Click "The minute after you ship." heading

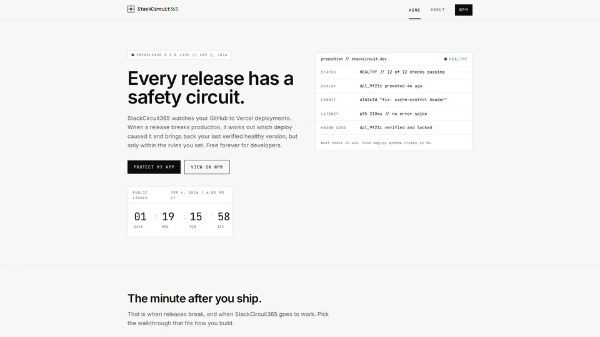[x=194, y=298]
